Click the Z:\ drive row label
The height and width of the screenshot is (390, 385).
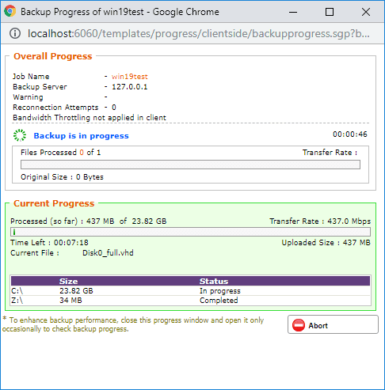[17, 301]
